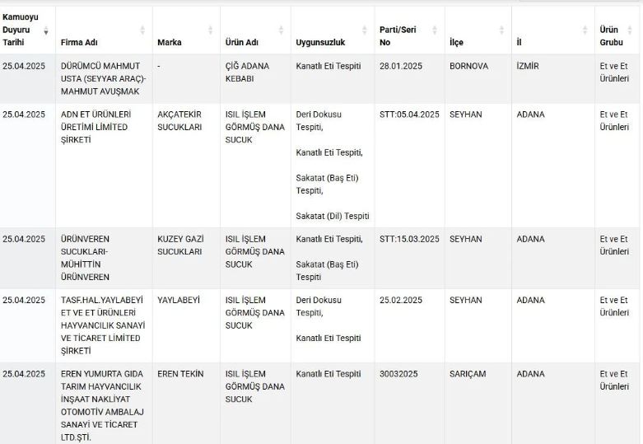Click Kanatlı Eti Tespiti in DÜRÜMCÜ row
This screenshot has width=643, height=444.
[328, 66]
